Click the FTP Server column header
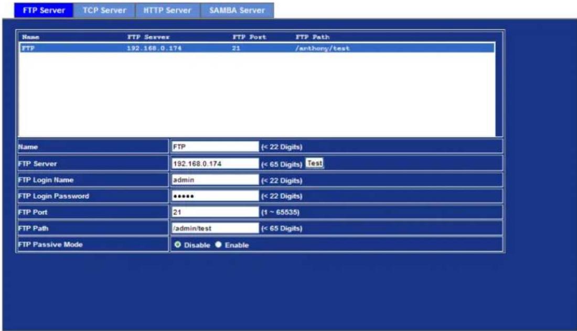577x331 pixels. point(148,37)
